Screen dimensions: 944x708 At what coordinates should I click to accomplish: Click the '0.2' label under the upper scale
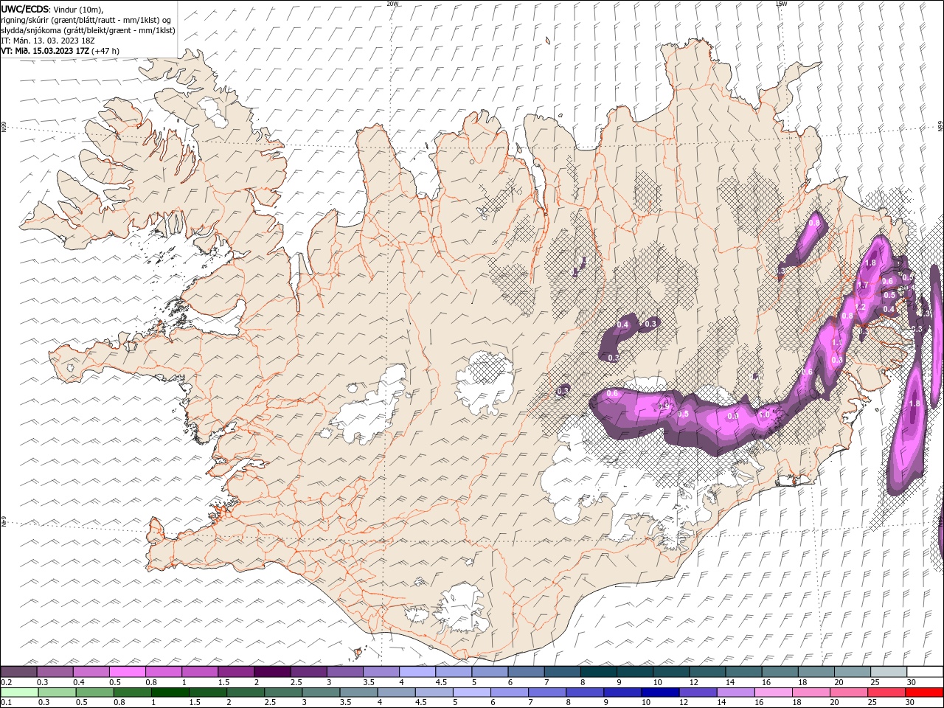[x=7, y=682]
